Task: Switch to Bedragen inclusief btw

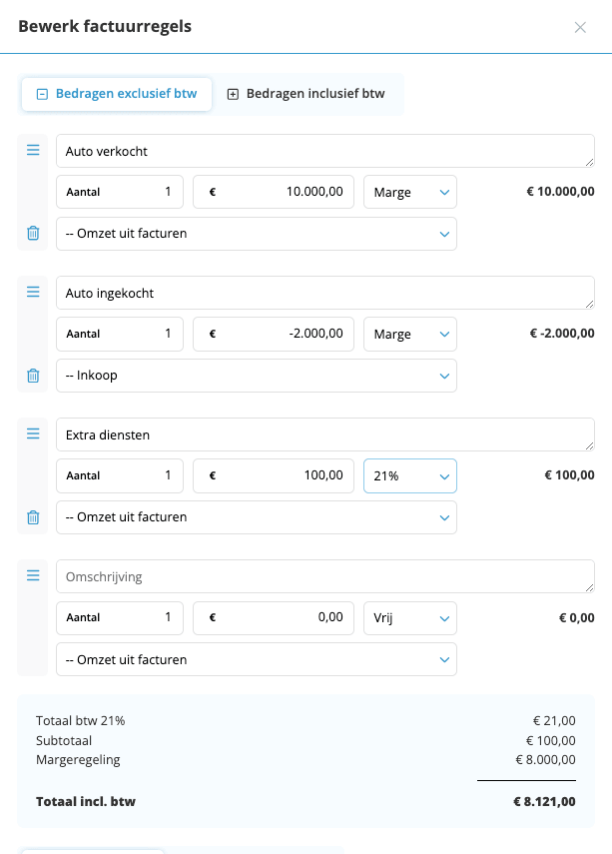Action: [306, 94]
